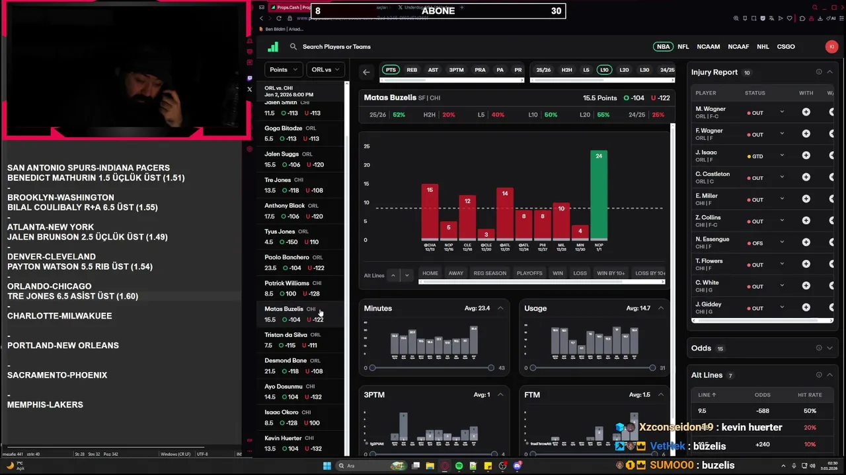Click the Usage range slider right handle
The image size is (846, 475).
pyautogui.click(x=652, y=367)
